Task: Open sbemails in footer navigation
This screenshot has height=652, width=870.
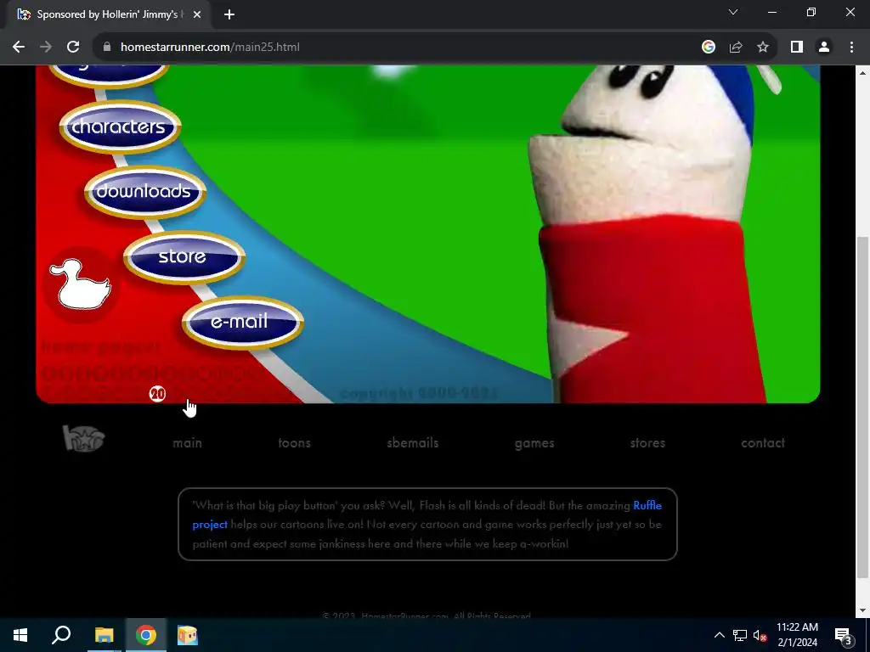Action: 412,443
